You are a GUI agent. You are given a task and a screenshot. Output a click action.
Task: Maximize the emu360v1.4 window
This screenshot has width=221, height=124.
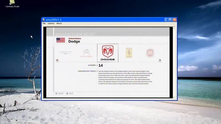coord(171,20)
